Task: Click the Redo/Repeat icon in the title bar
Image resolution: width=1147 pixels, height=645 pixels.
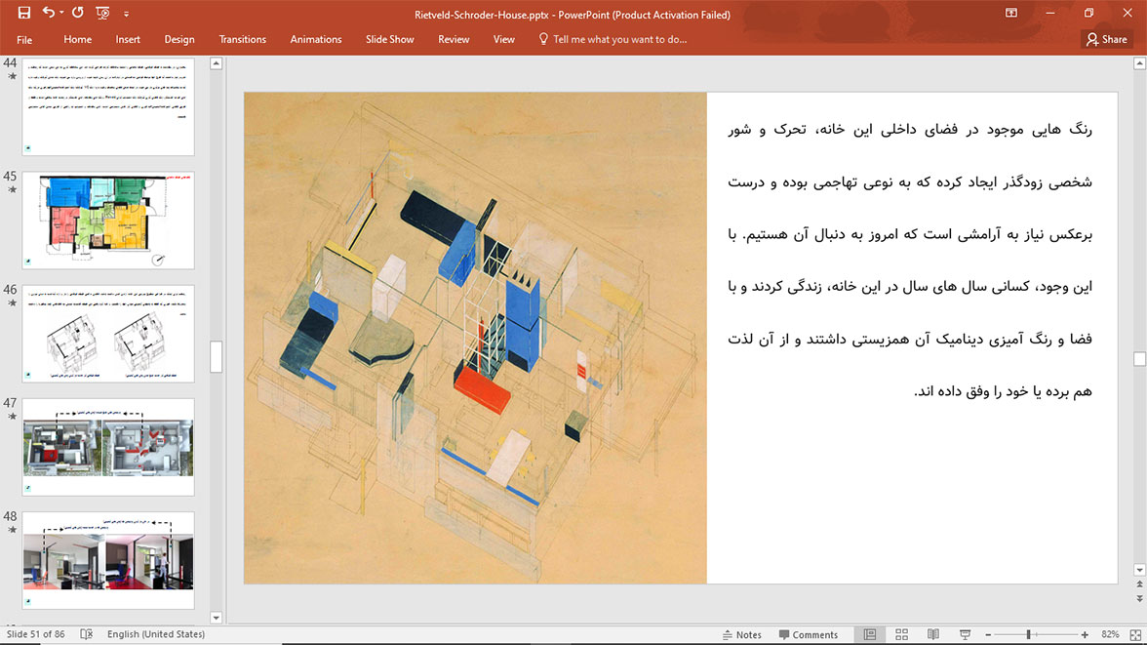Action: (78, 13)
